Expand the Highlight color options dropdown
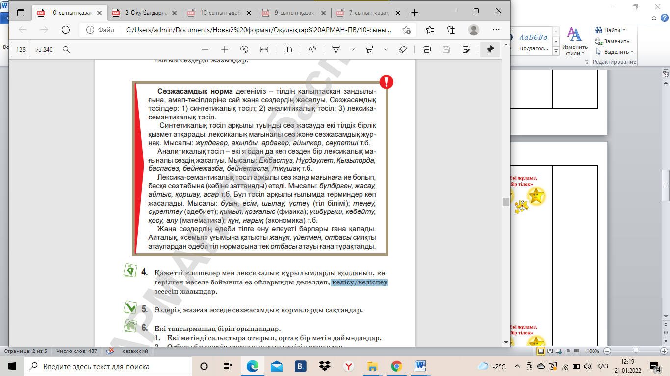 (386, 49)
